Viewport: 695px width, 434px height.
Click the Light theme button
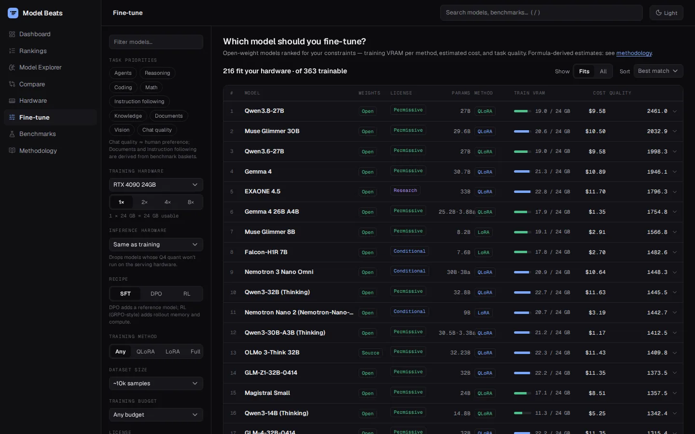[x=667, y=13]
